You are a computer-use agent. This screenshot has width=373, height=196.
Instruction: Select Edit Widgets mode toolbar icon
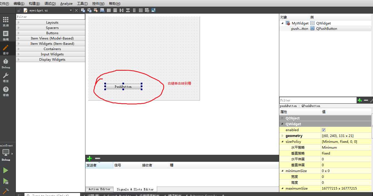point(83,10)
